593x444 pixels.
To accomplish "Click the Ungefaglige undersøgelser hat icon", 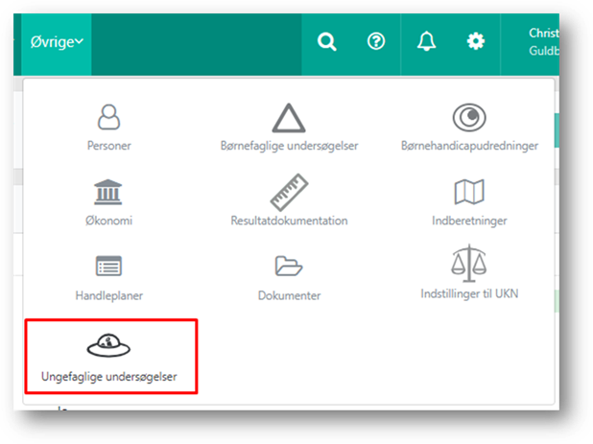I will pyautogui.click(x=108, y=343).
